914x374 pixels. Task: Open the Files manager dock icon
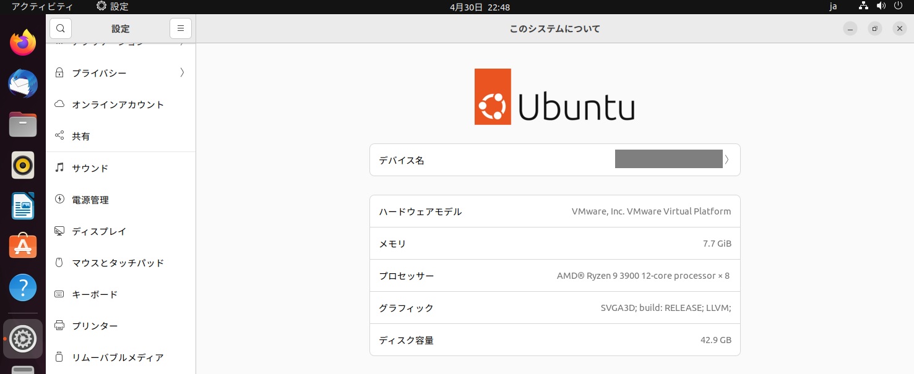23,125
